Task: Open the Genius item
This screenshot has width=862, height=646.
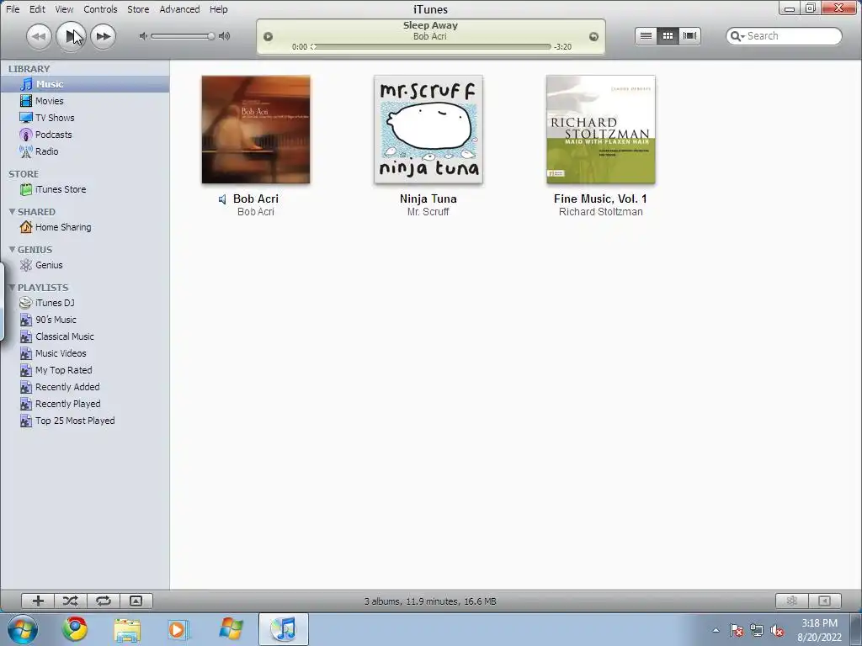Action: coord(85,265)
